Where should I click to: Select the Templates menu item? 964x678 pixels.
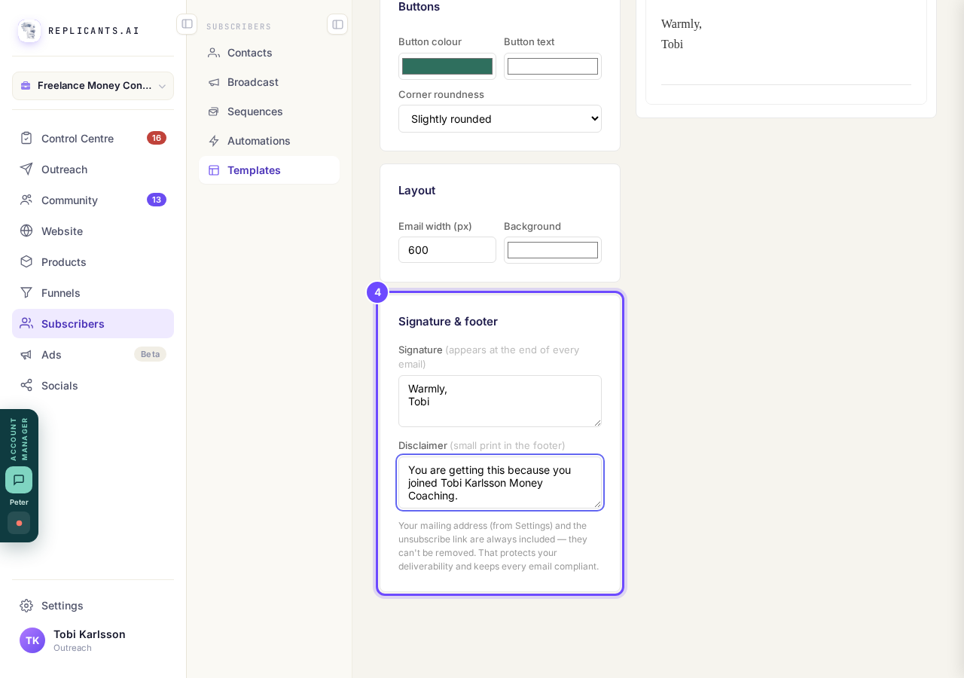(x=269, y=170)
